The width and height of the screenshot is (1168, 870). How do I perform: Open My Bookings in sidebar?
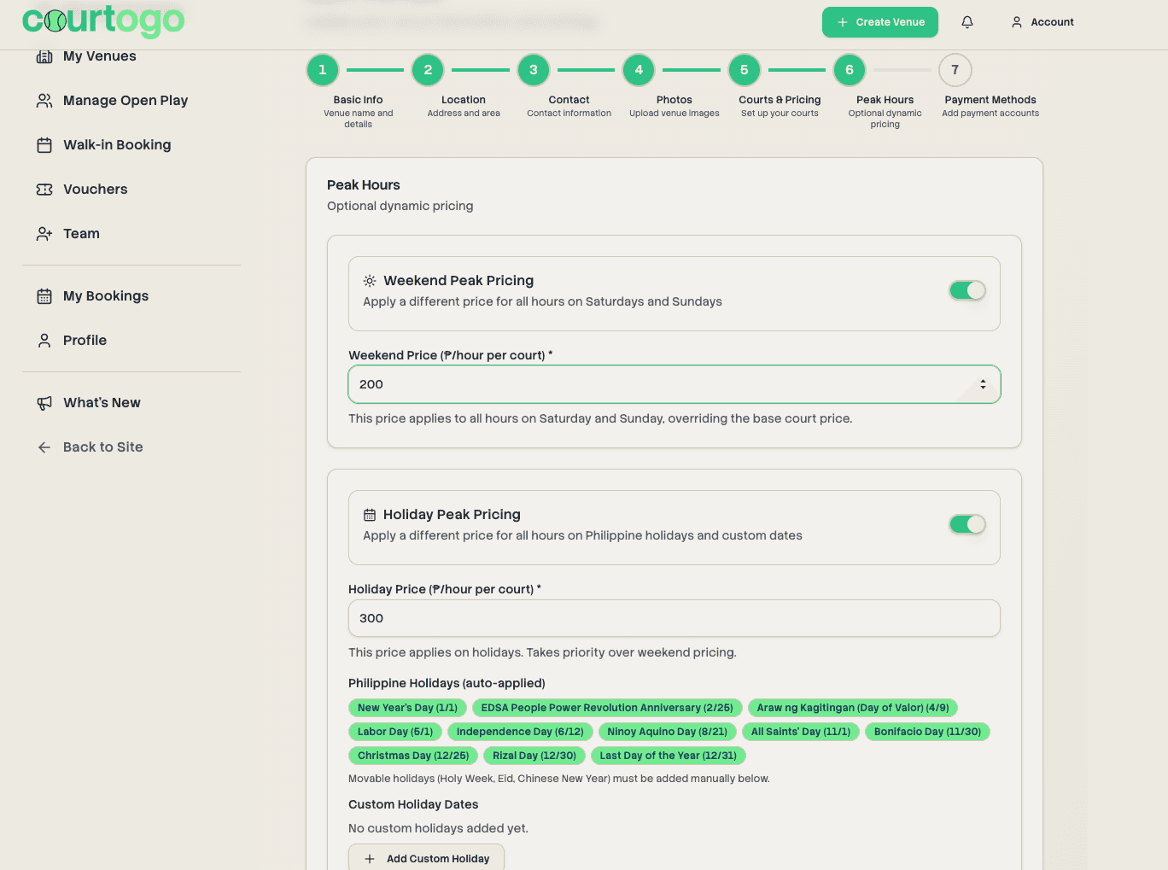(105, 296)
